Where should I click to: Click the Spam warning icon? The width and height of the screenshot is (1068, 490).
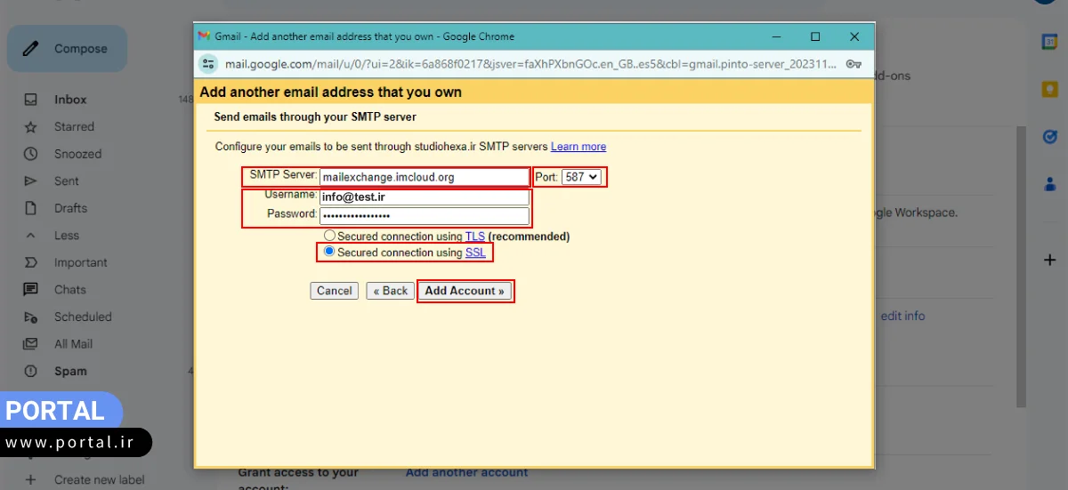tap(31, 371)
